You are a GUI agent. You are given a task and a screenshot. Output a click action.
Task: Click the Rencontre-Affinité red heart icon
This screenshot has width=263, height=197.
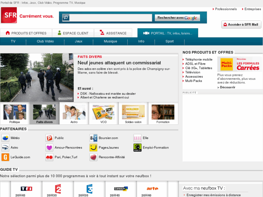point(93,157)
